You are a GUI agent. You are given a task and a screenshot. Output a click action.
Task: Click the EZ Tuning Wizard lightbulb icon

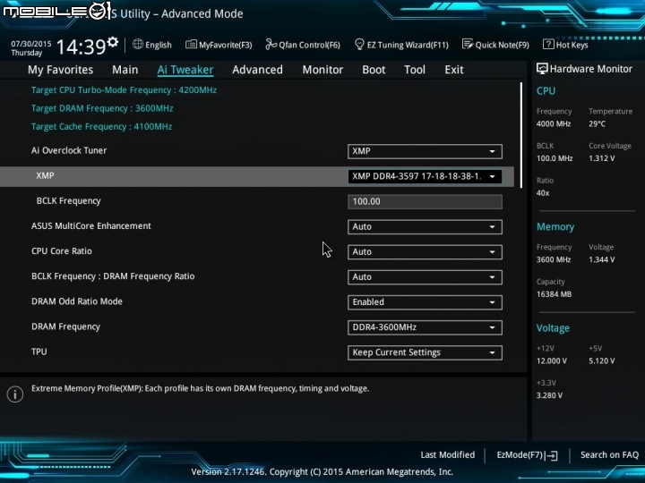[359, 45]
